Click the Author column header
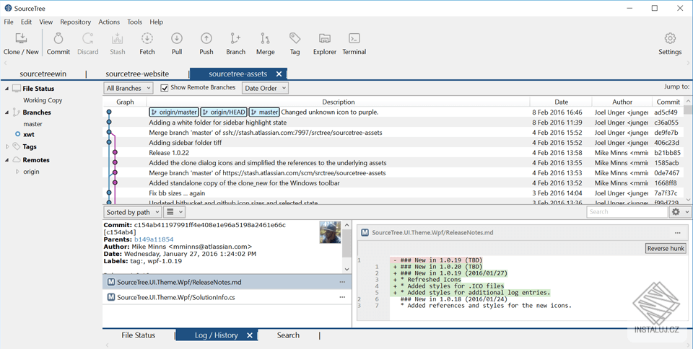The width and height of the screenshot is (693, 349). 622,102
